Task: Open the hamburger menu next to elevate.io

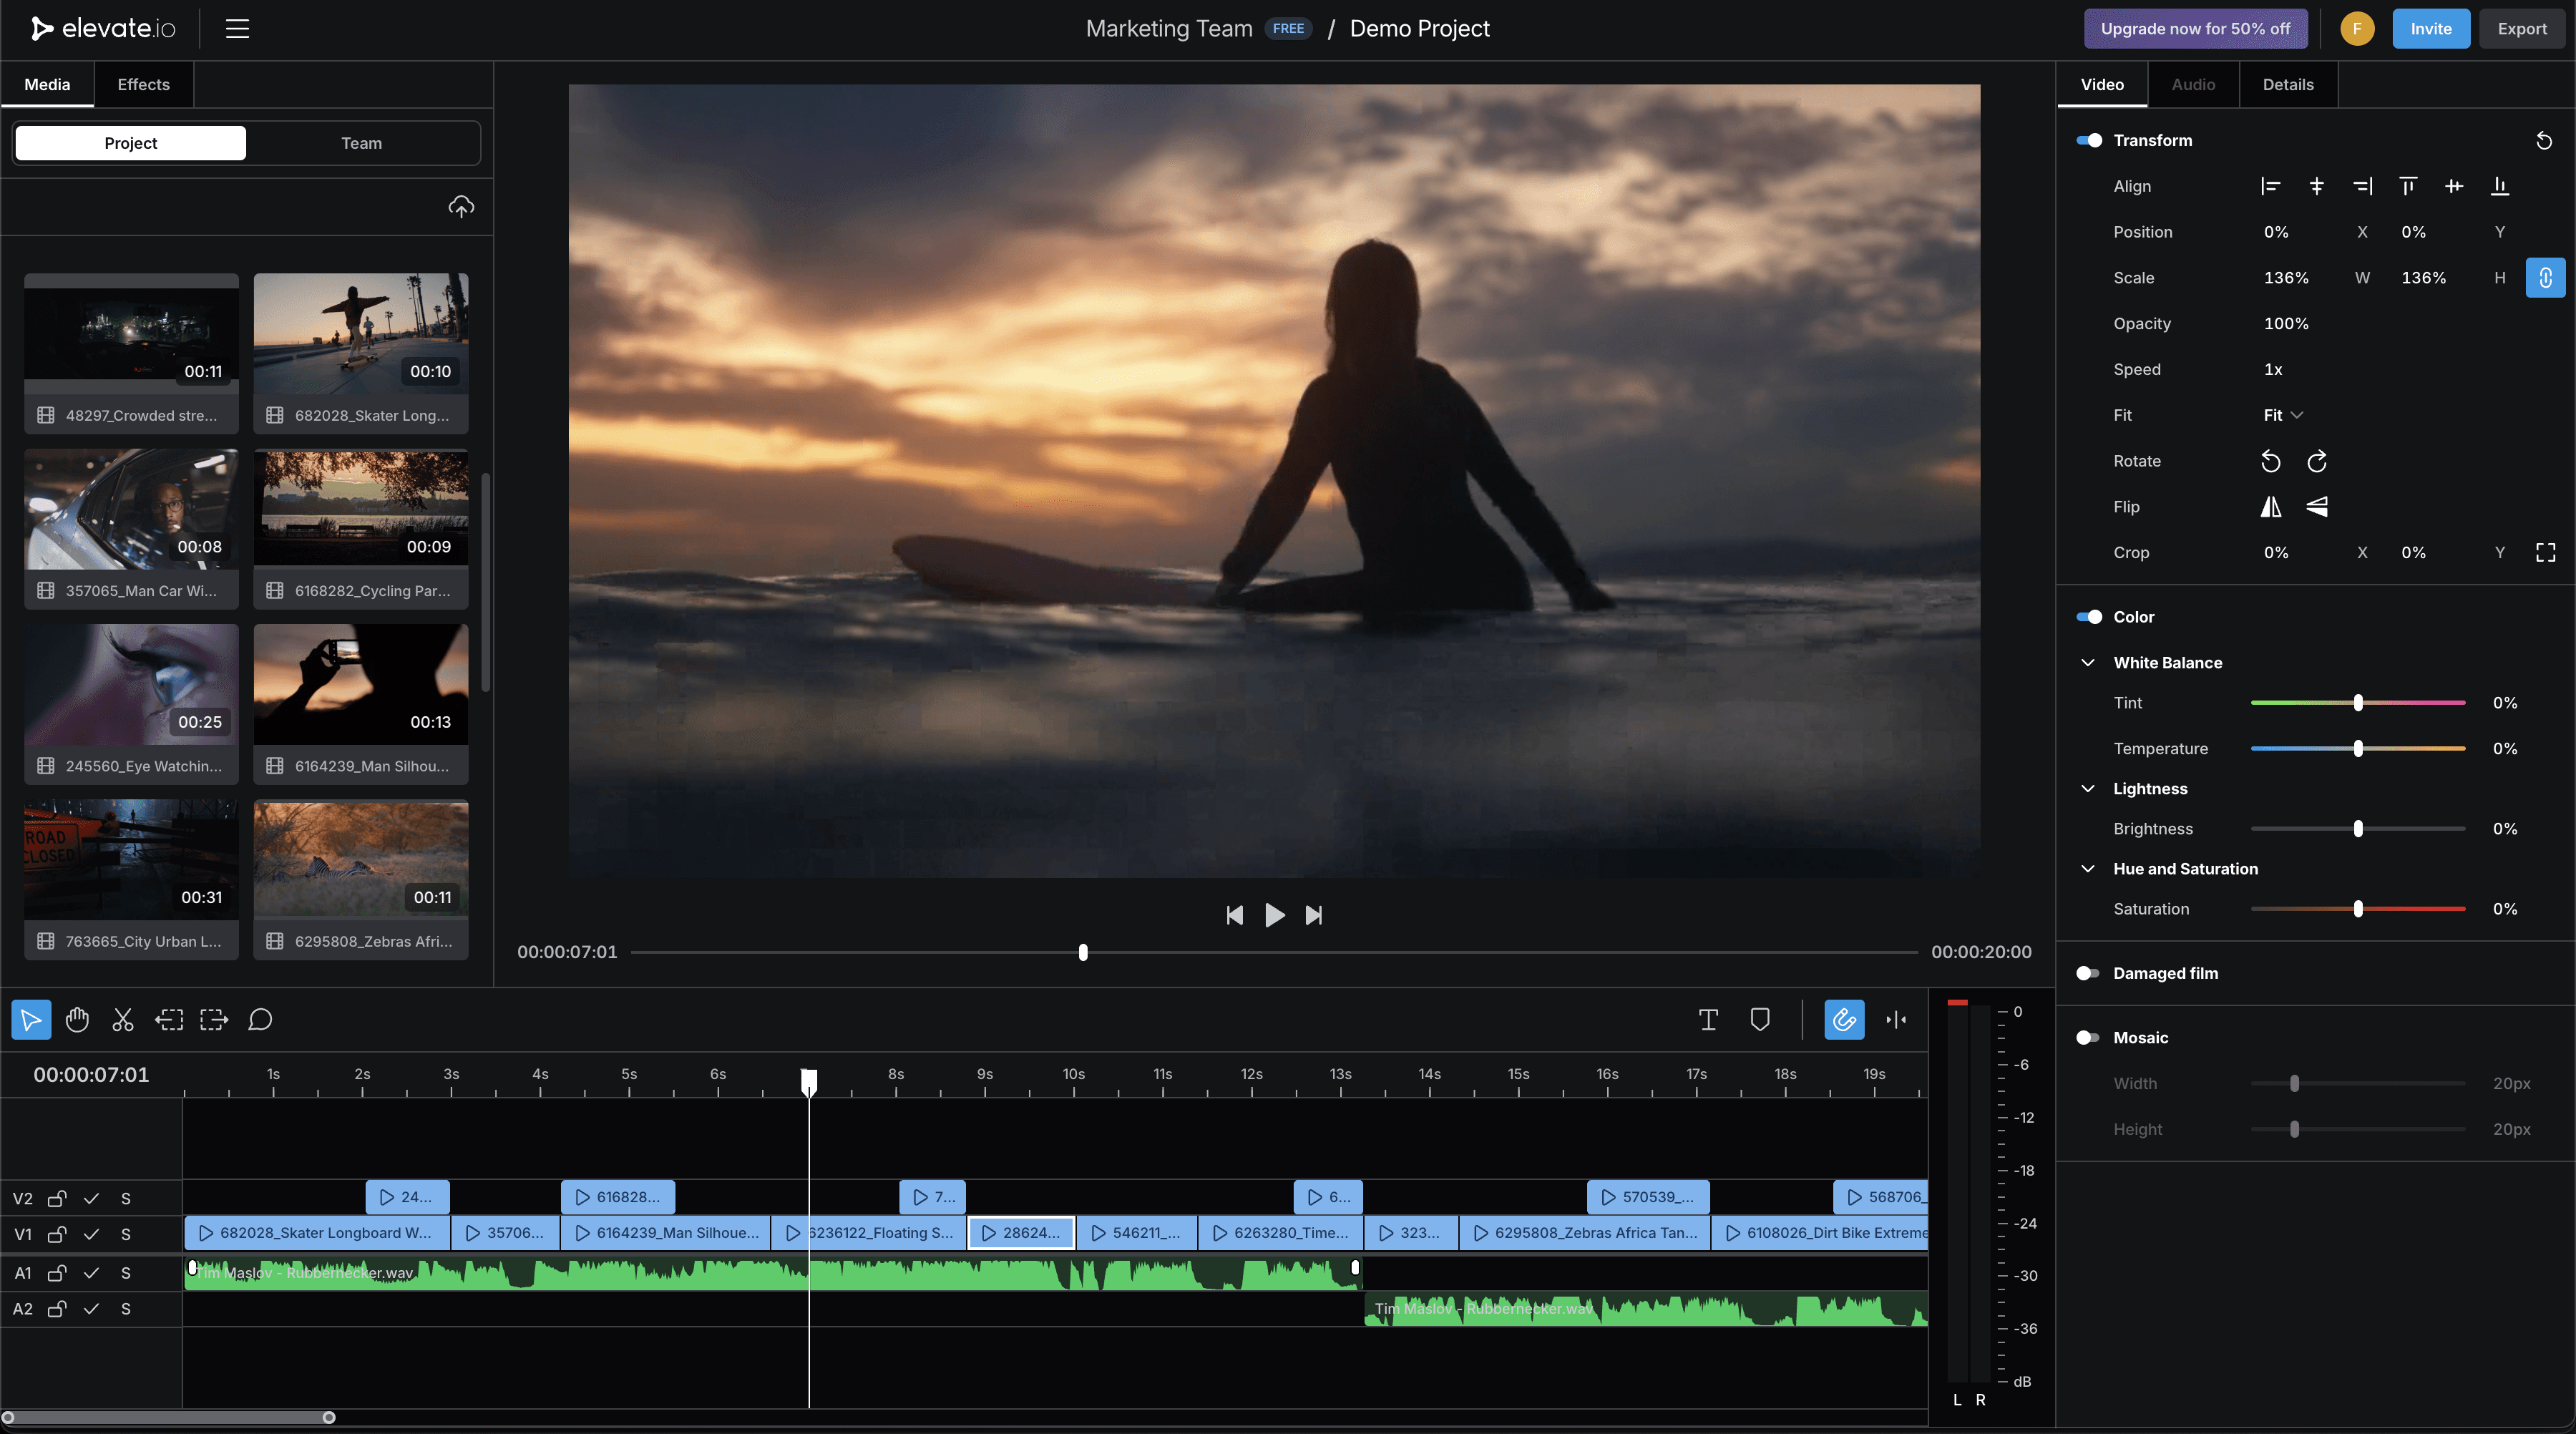Action: (237, 28)
